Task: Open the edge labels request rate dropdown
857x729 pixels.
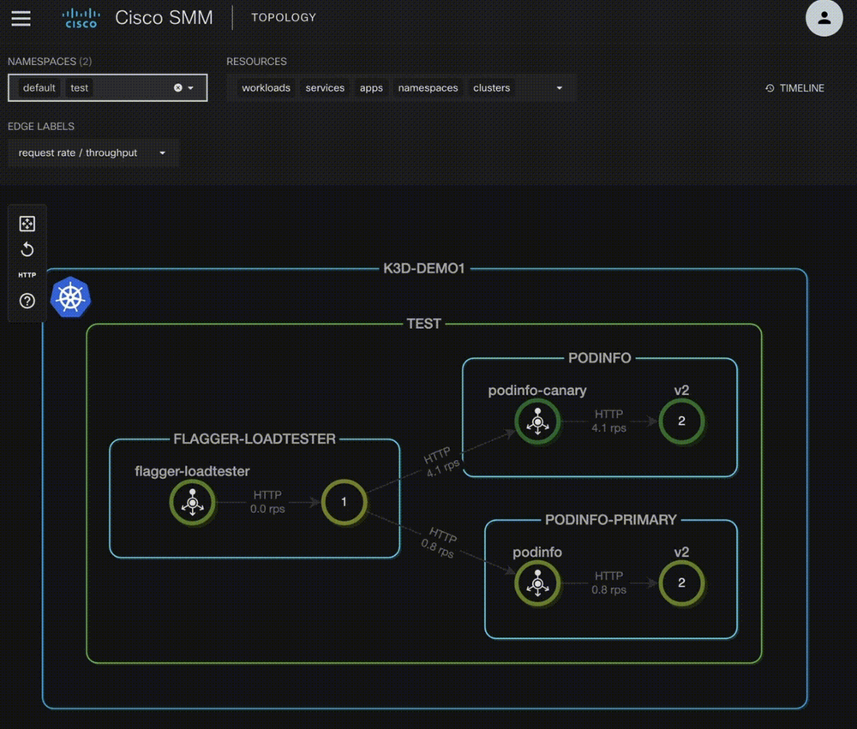Action: [x=93, y=153]
